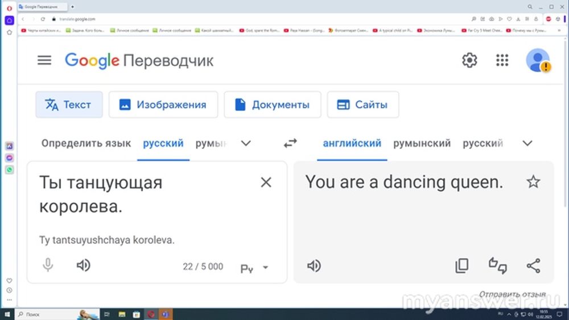Open the 'Какой шахматный...' bookmark
569x320 pixels.
tap(215, 31)
